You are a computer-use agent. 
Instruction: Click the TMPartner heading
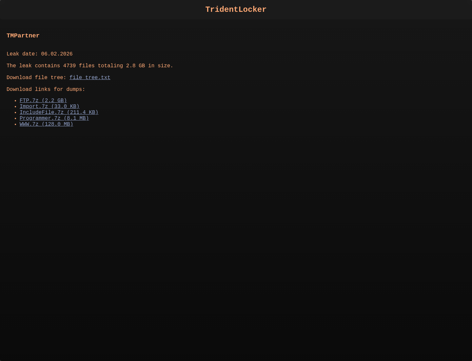tap(23, 35)
